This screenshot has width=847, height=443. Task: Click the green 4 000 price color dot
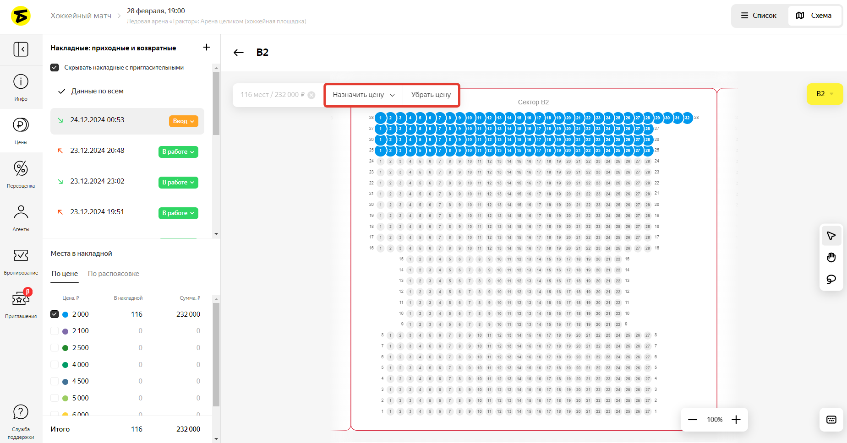coord(65,365)
